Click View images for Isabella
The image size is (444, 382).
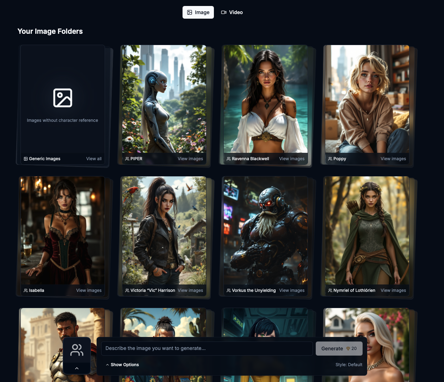[89, 290]
